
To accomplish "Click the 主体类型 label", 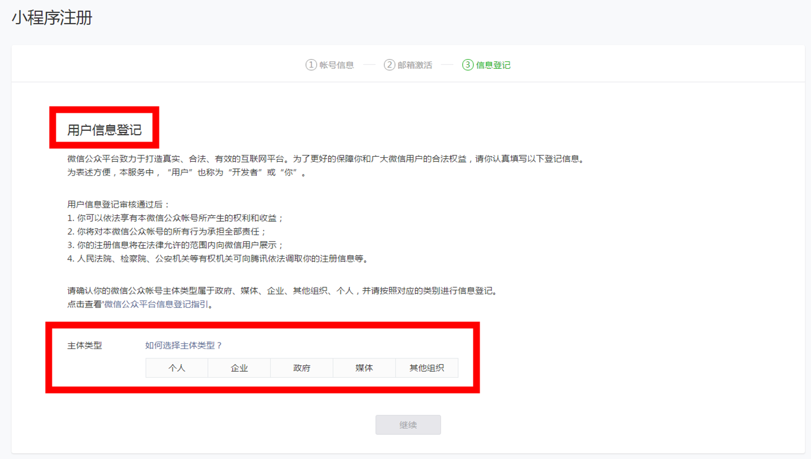I will point(85,345).
